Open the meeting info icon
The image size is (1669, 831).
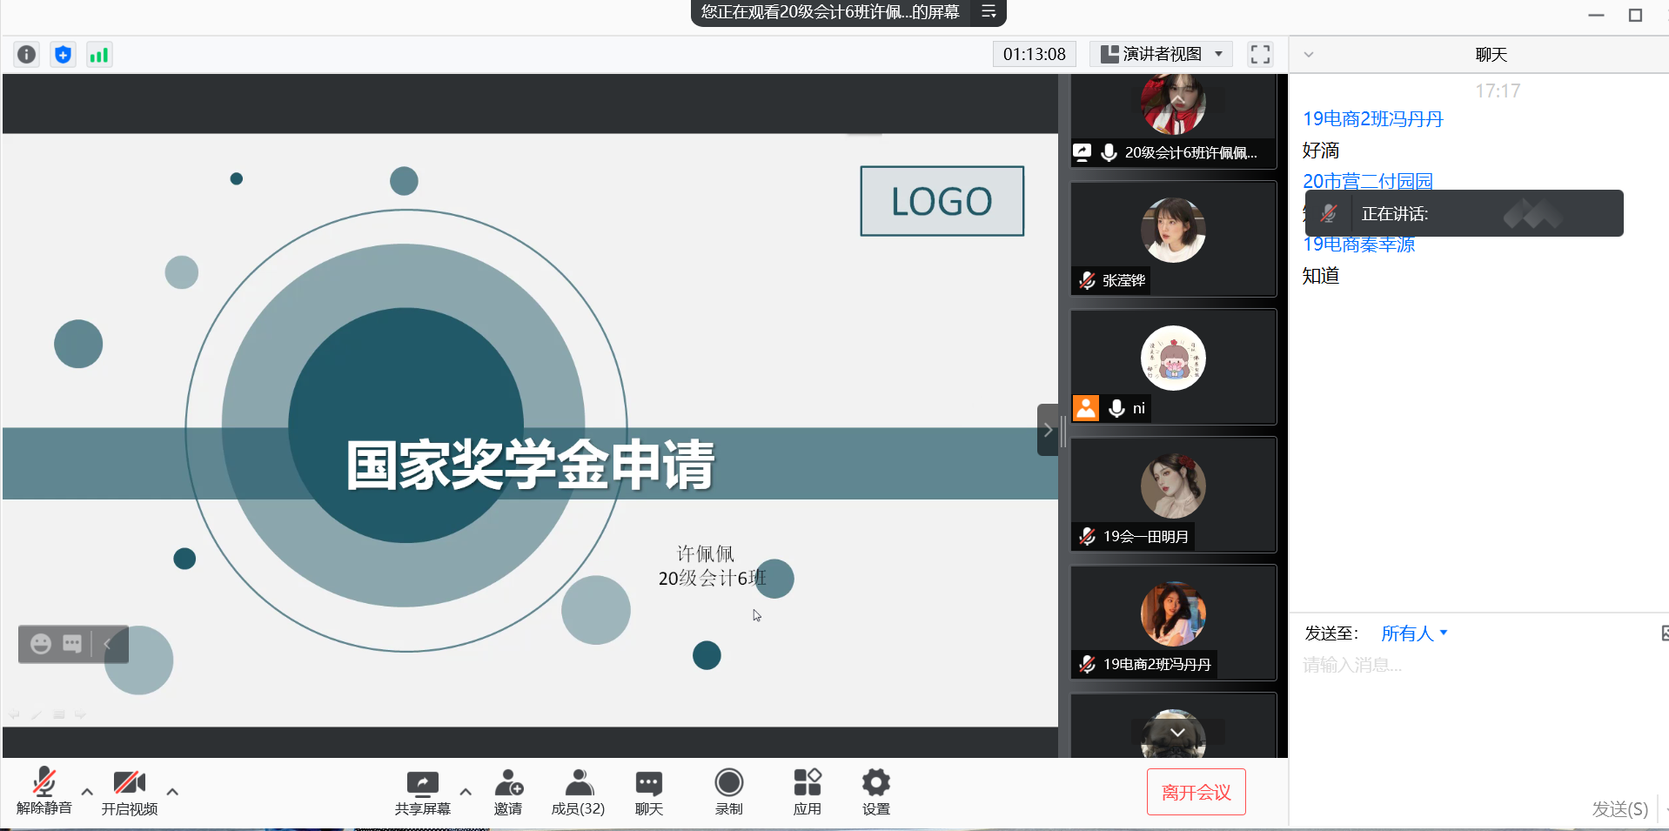(27, 55)
